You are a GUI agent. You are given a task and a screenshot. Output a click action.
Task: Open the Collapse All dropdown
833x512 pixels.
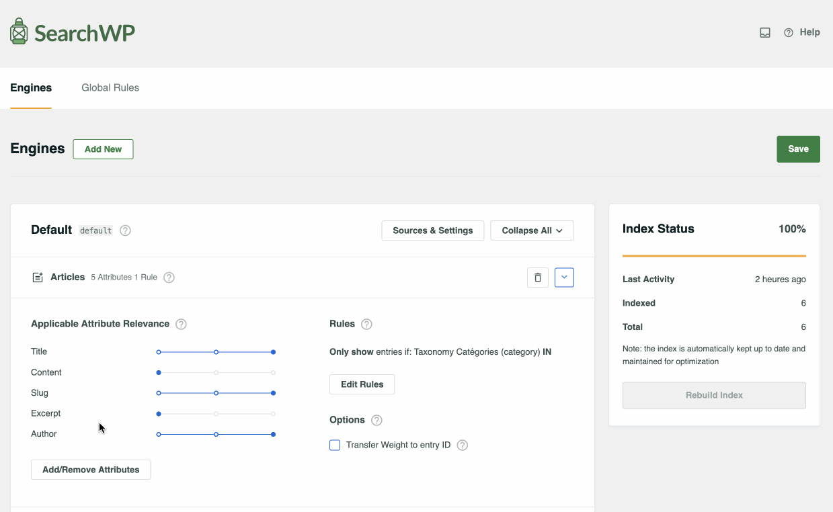coord(532,230)
